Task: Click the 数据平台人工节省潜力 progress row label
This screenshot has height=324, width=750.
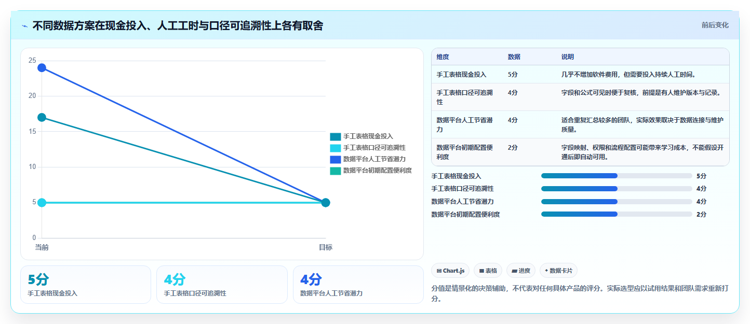Action: [x=462, y=202]
